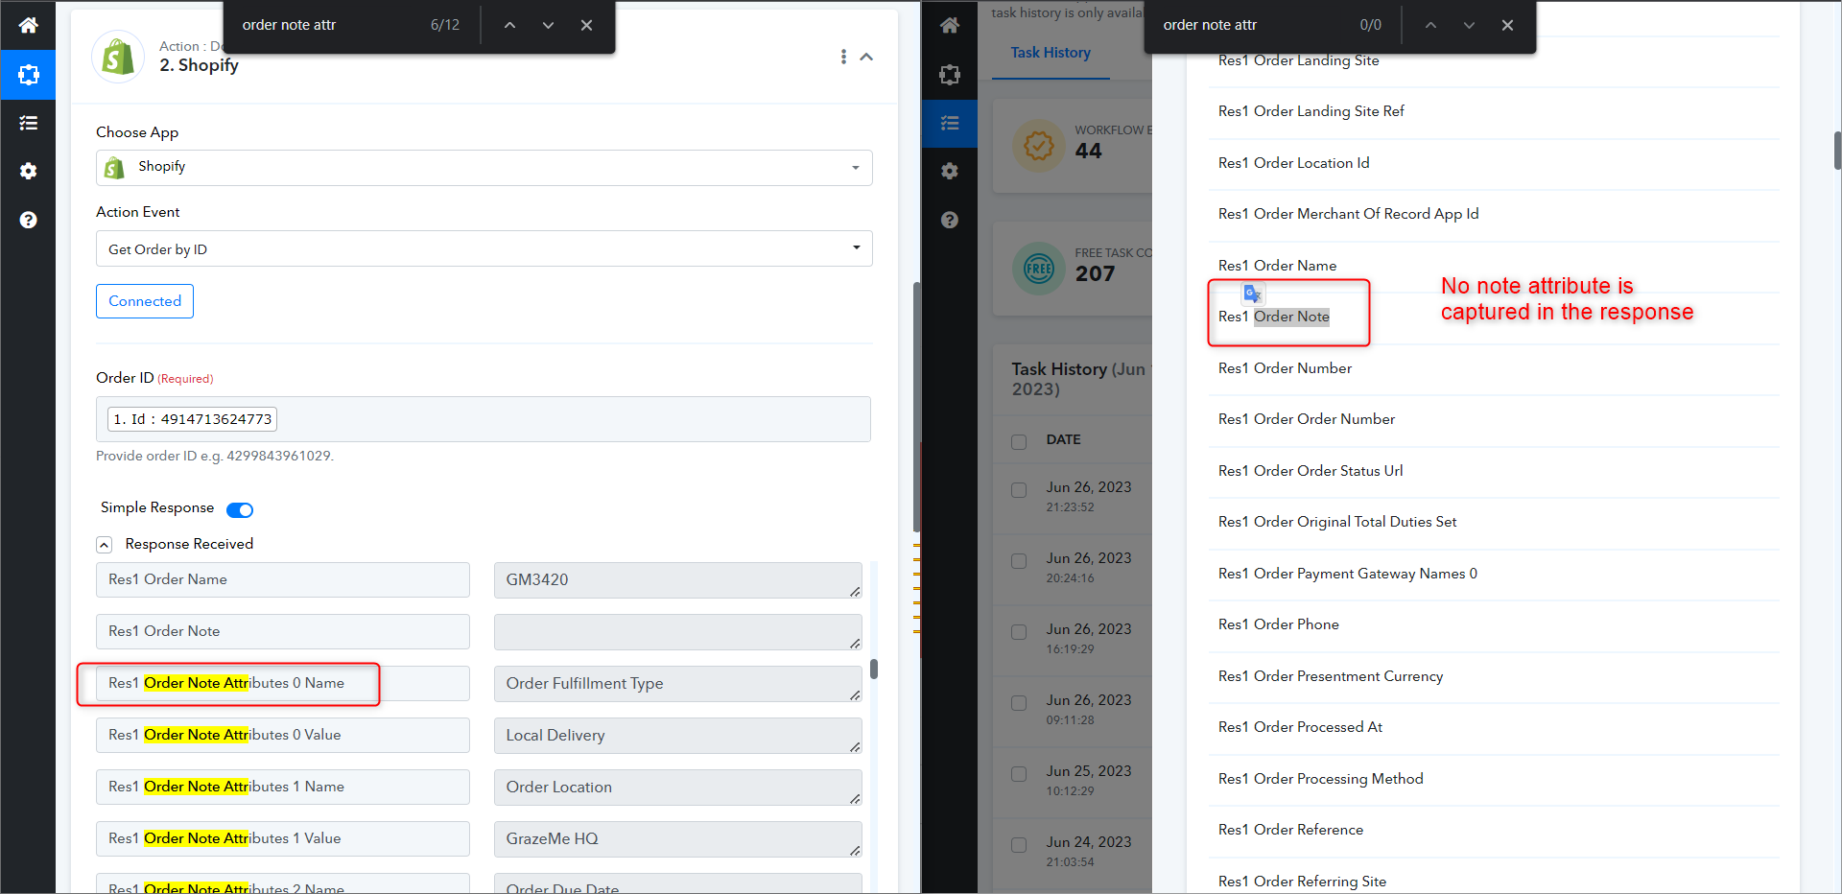Viewport: 1842px width, 894px height.
Task: Check the Jun 26, 2023 20:24:16 task row
Action: 1019,560
